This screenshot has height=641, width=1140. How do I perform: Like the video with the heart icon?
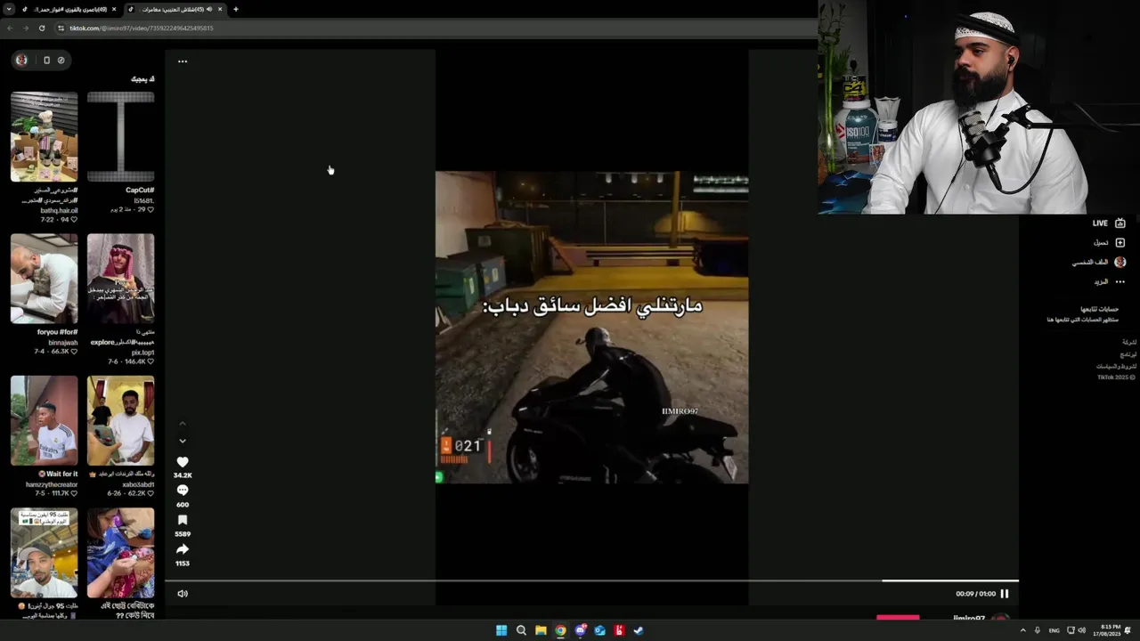tap(183, 462)
